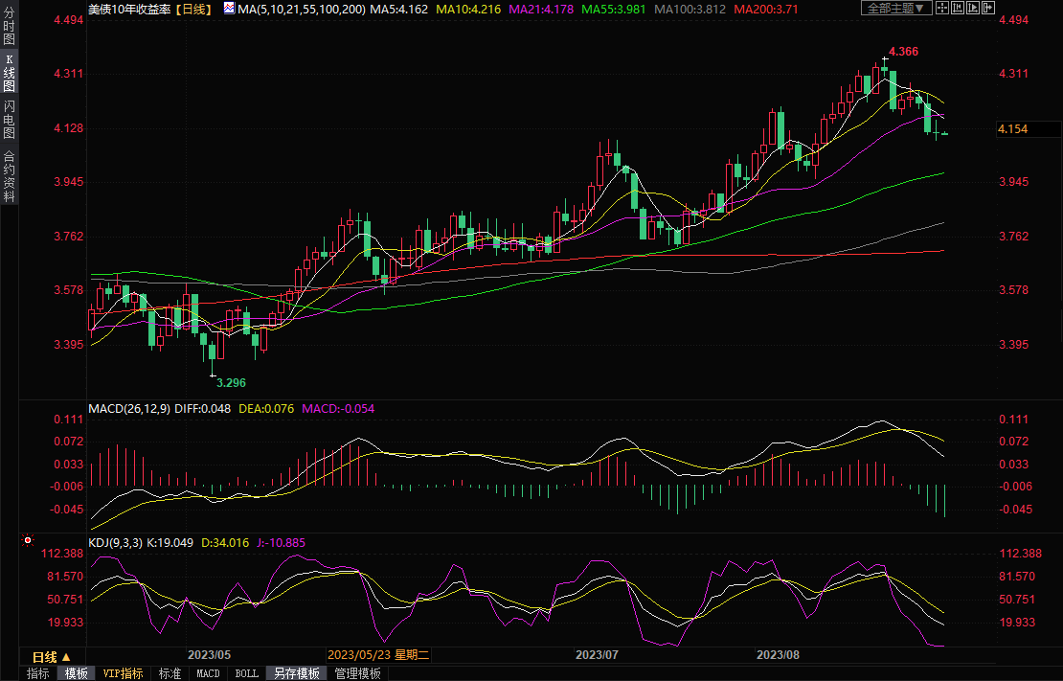Click 另存模板 to save template
1063x681 pixels.
296,673
